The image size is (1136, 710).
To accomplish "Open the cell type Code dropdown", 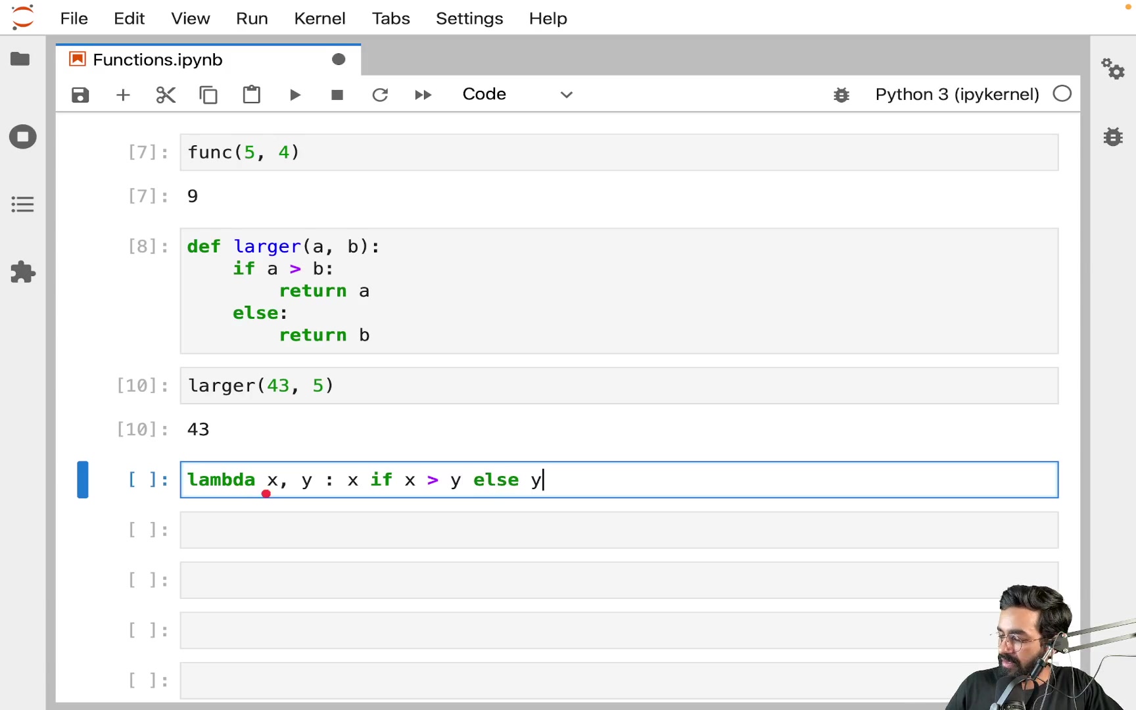I will pos(517,94).
